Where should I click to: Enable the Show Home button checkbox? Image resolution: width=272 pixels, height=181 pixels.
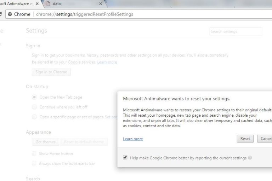click(x=34, y=153)
